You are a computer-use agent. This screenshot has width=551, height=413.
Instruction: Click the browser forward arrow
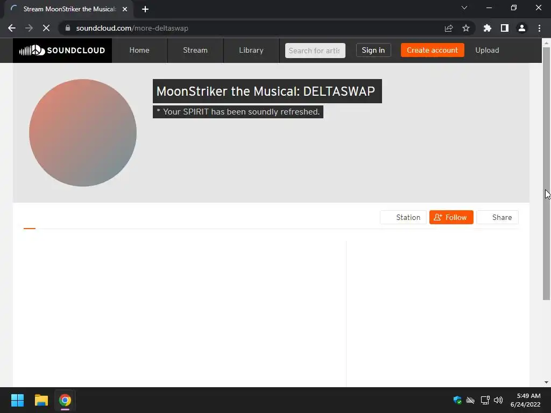tap(29, 28)
